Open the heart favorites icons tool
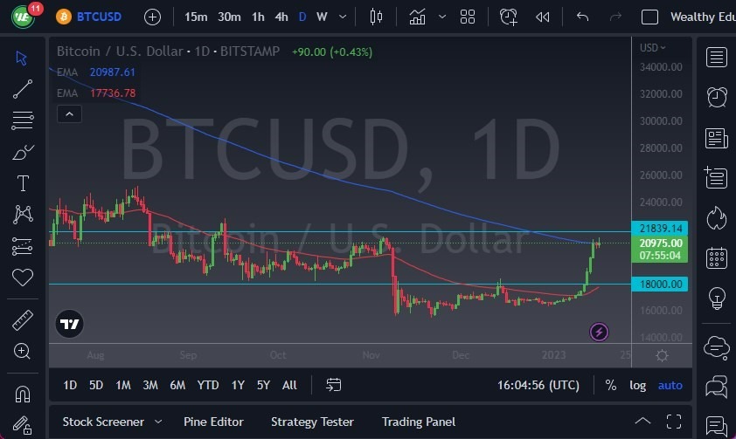The width and height of the screenshot is (736, 439). tap(23, 278)
